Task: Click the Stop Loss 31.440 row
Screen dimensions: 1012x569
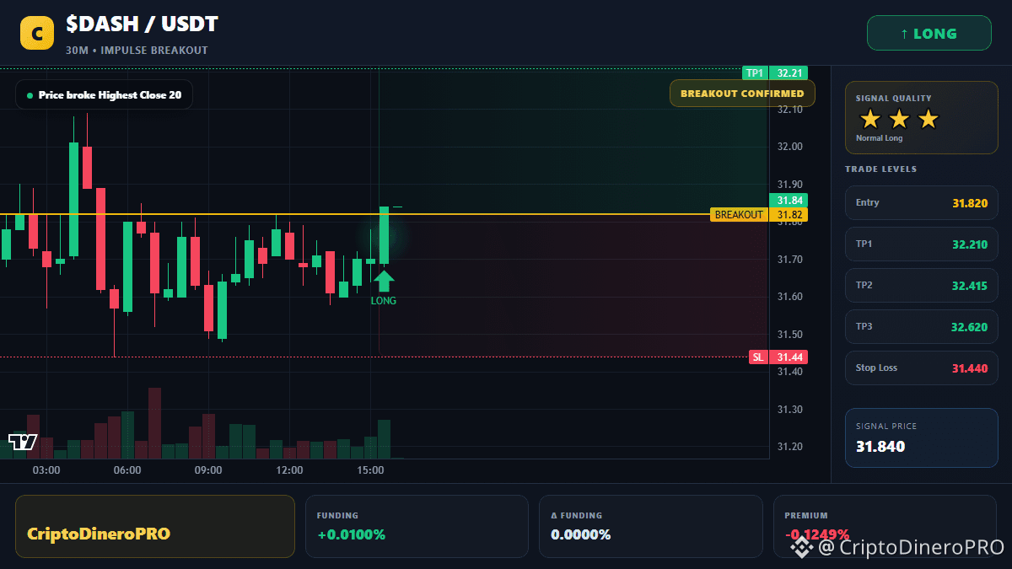Action: tap(921, 368)
